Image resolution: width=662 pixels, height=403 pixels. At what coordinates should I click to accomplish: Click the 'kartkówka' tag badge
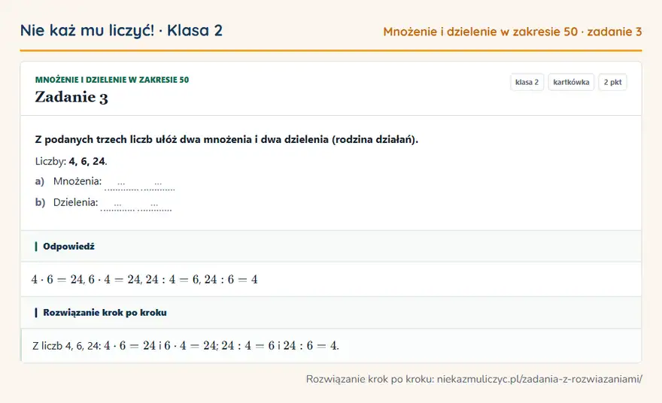571,82
